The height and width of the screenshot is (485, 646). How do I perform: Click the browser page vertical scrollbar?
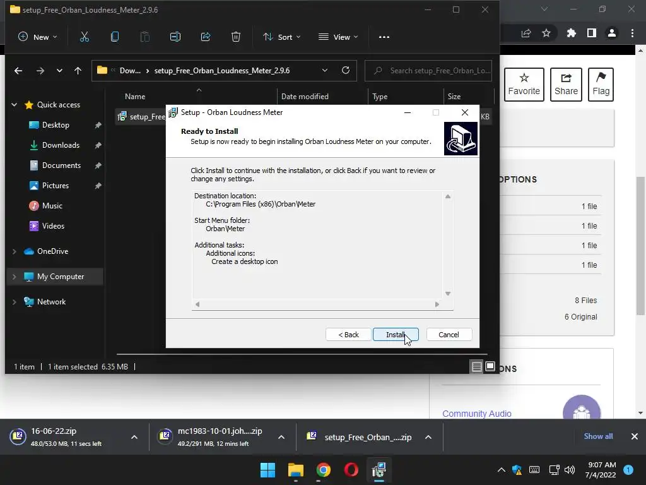[640, 246]
